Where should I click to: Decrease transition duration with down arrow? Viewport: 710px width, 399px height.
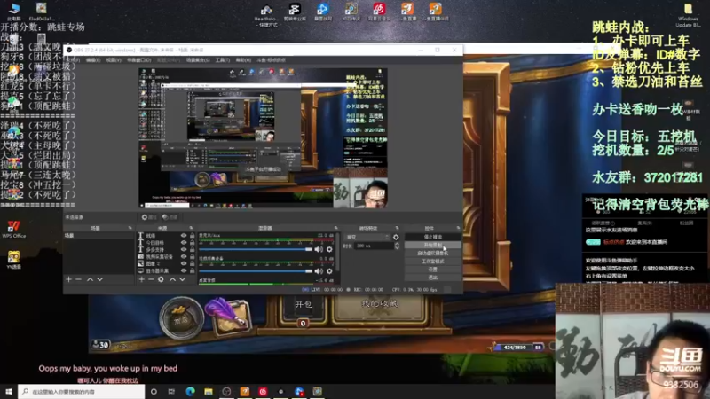(x=397, y=248)
